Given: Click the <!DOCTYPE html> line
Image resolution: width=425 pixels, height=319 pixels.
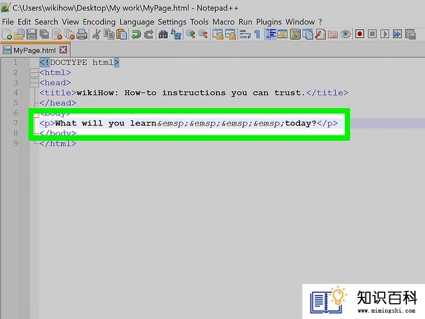Looking at the screenshot, I should tap(79, 63).
